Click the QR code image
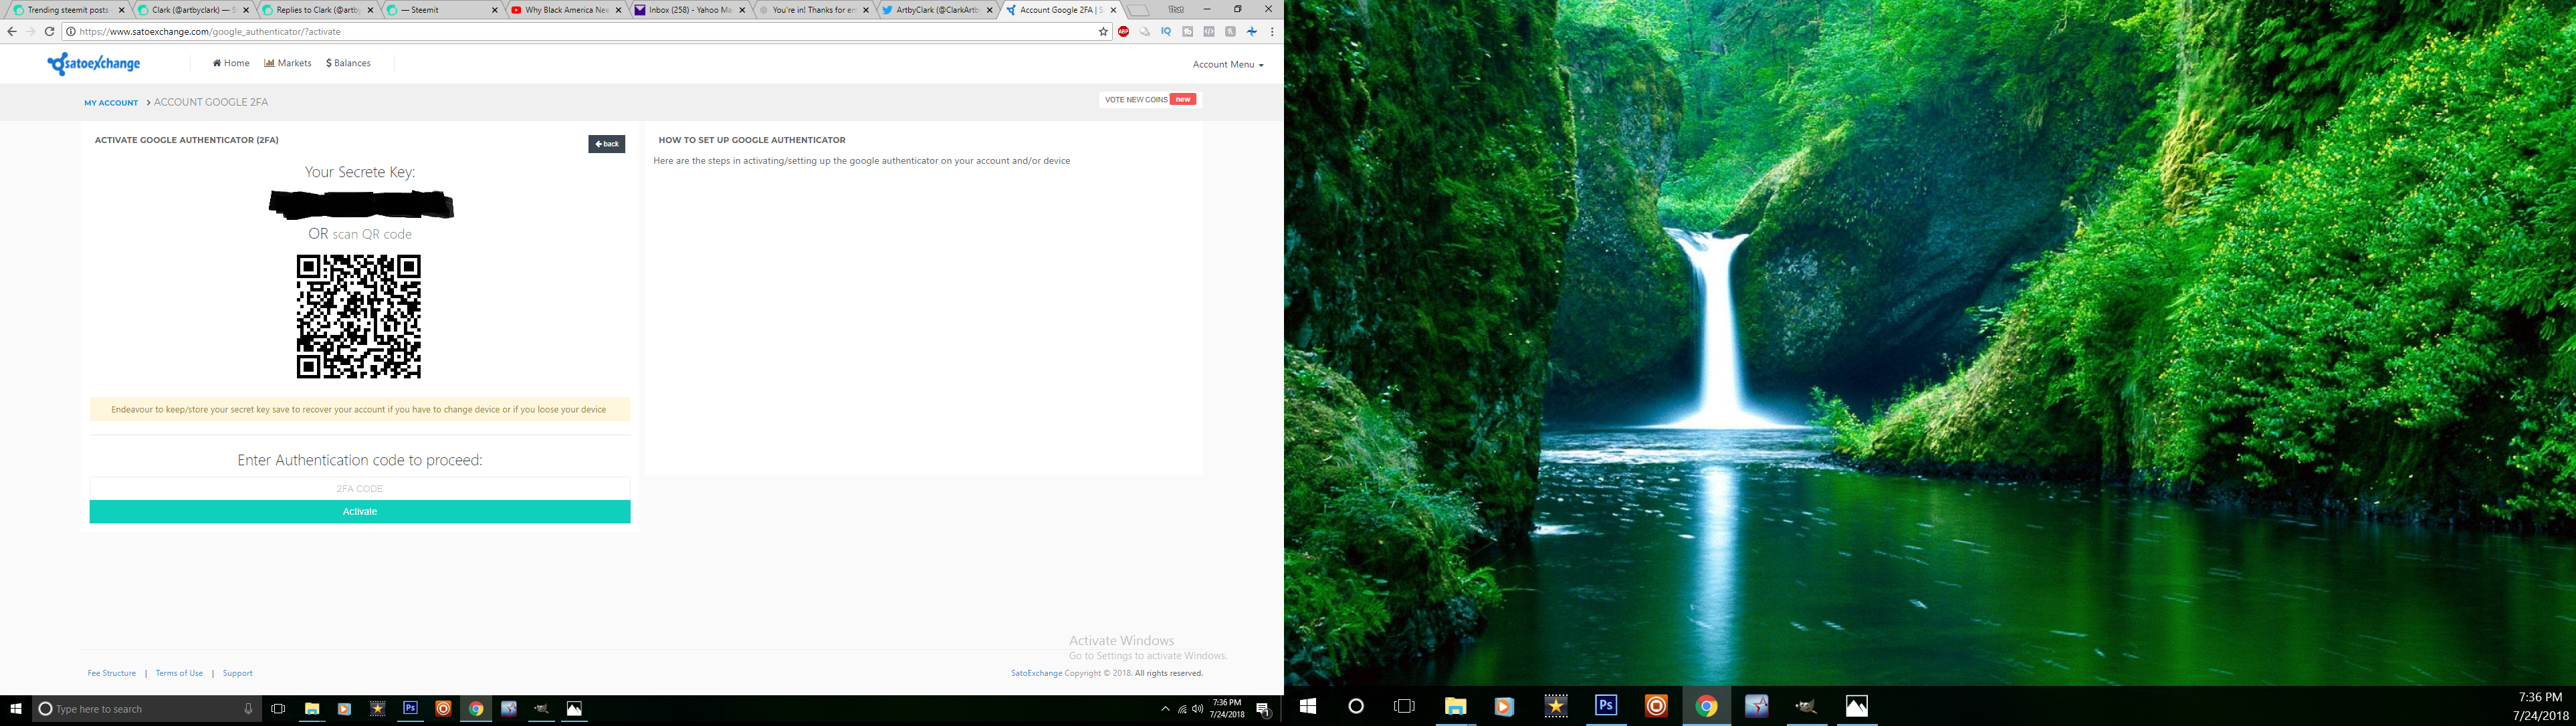 [x=359, y=316]
